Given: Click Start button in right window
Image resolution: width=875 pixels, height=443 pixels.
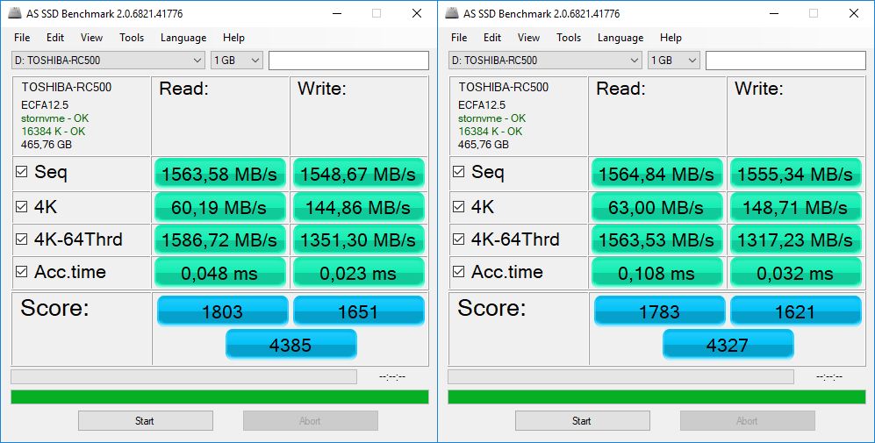Looking at the screenshot, I should pyautogui.click(x=582, y=421).
